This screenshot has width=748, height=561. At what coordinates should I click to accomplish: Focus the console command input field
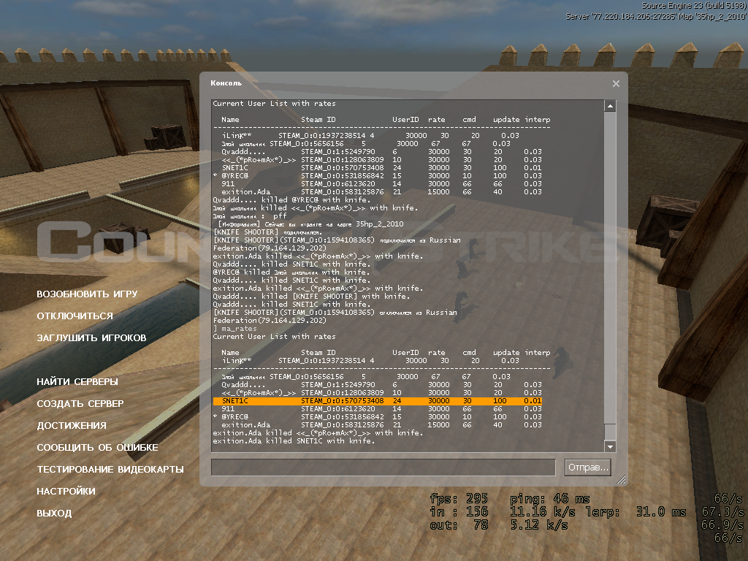[383, 467]
